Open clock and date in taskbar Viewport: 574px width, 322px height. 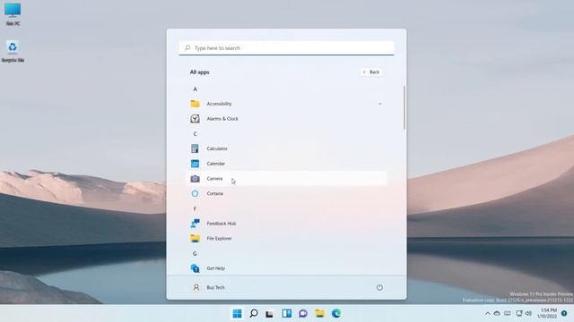(547, 313)
